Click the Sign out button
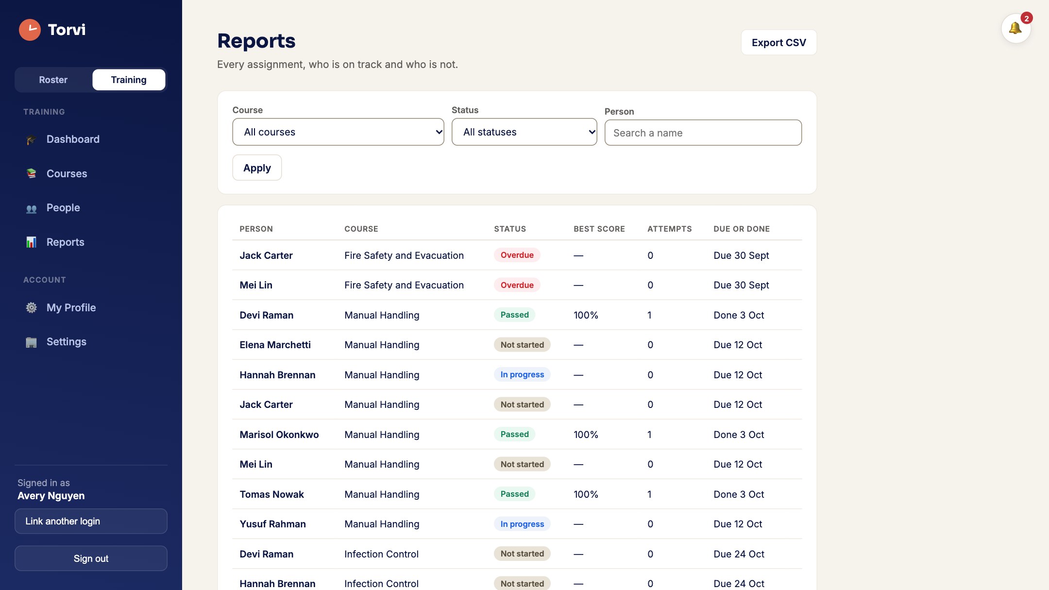 coord(91,558)
